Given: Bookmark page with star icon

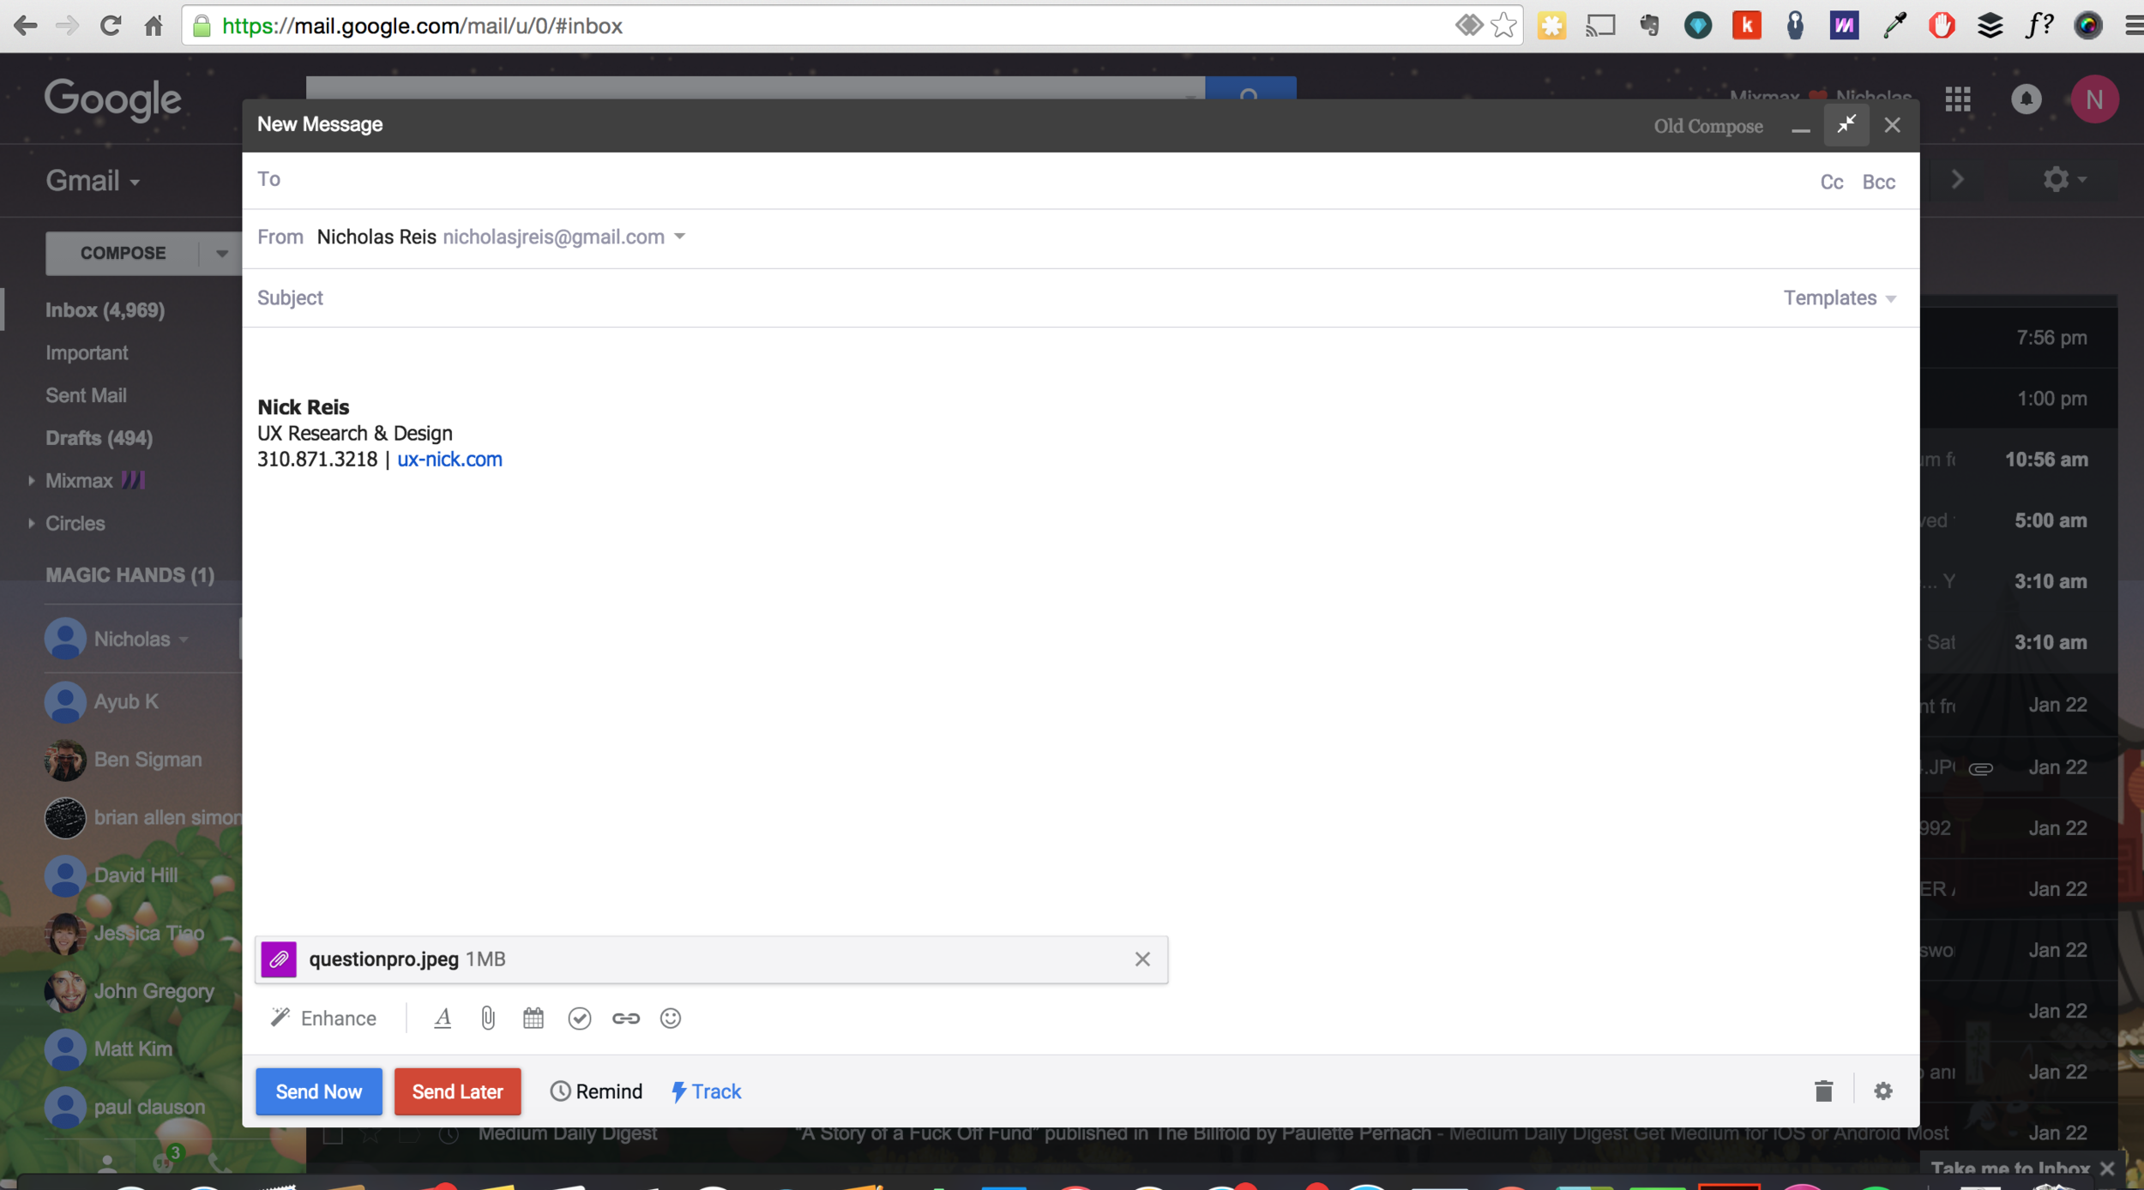Looking at the screenshot, I should pos(1503,26).
